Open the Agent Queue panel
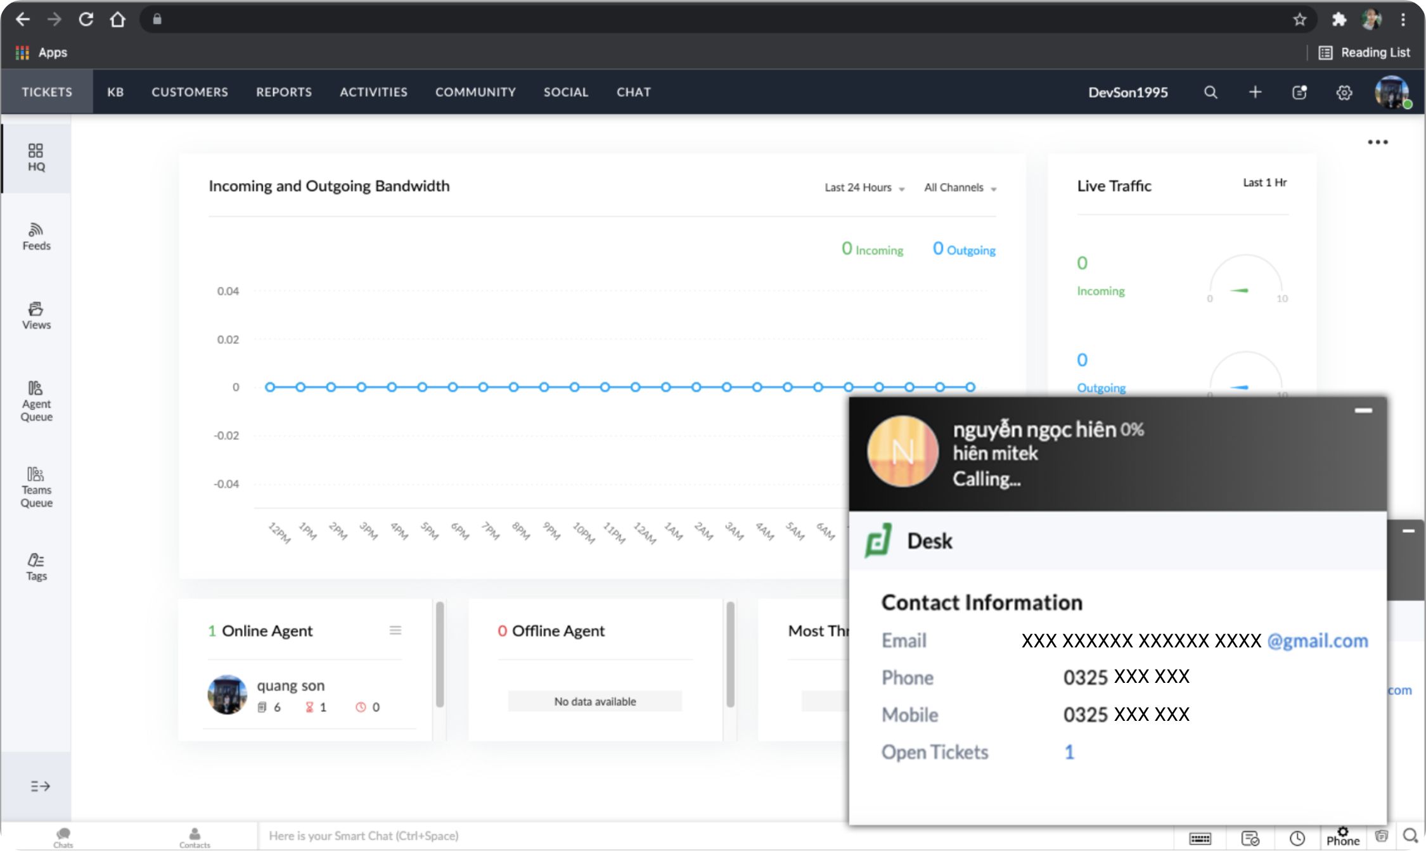The height and width of the screenshot is (852, 1426). point(36,401)
